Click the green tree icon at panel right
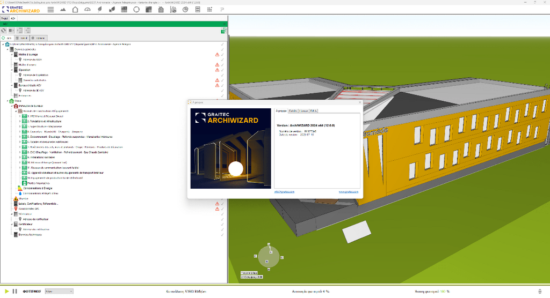 (x=223, y=31)
